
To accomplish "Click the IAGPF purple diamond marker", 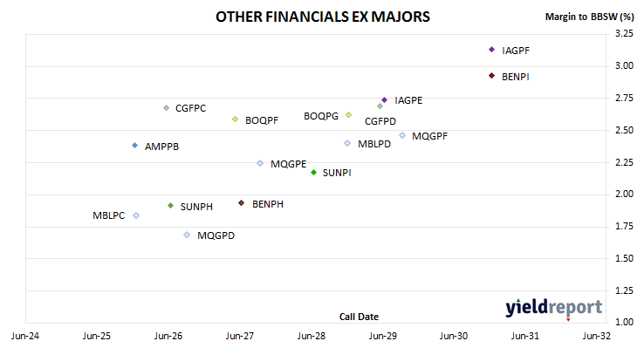I will click(x=491, y=50).
